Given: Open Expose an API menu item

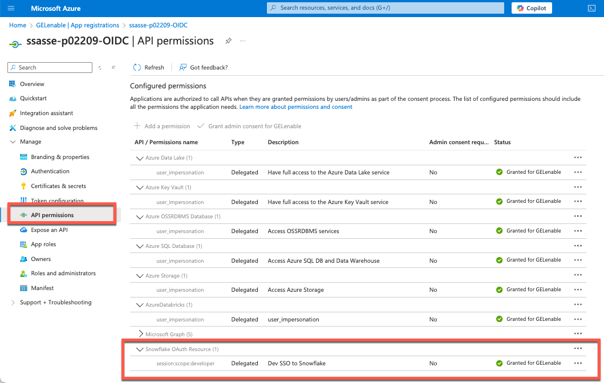Looking at the screenshot, I should coord(49,230).
